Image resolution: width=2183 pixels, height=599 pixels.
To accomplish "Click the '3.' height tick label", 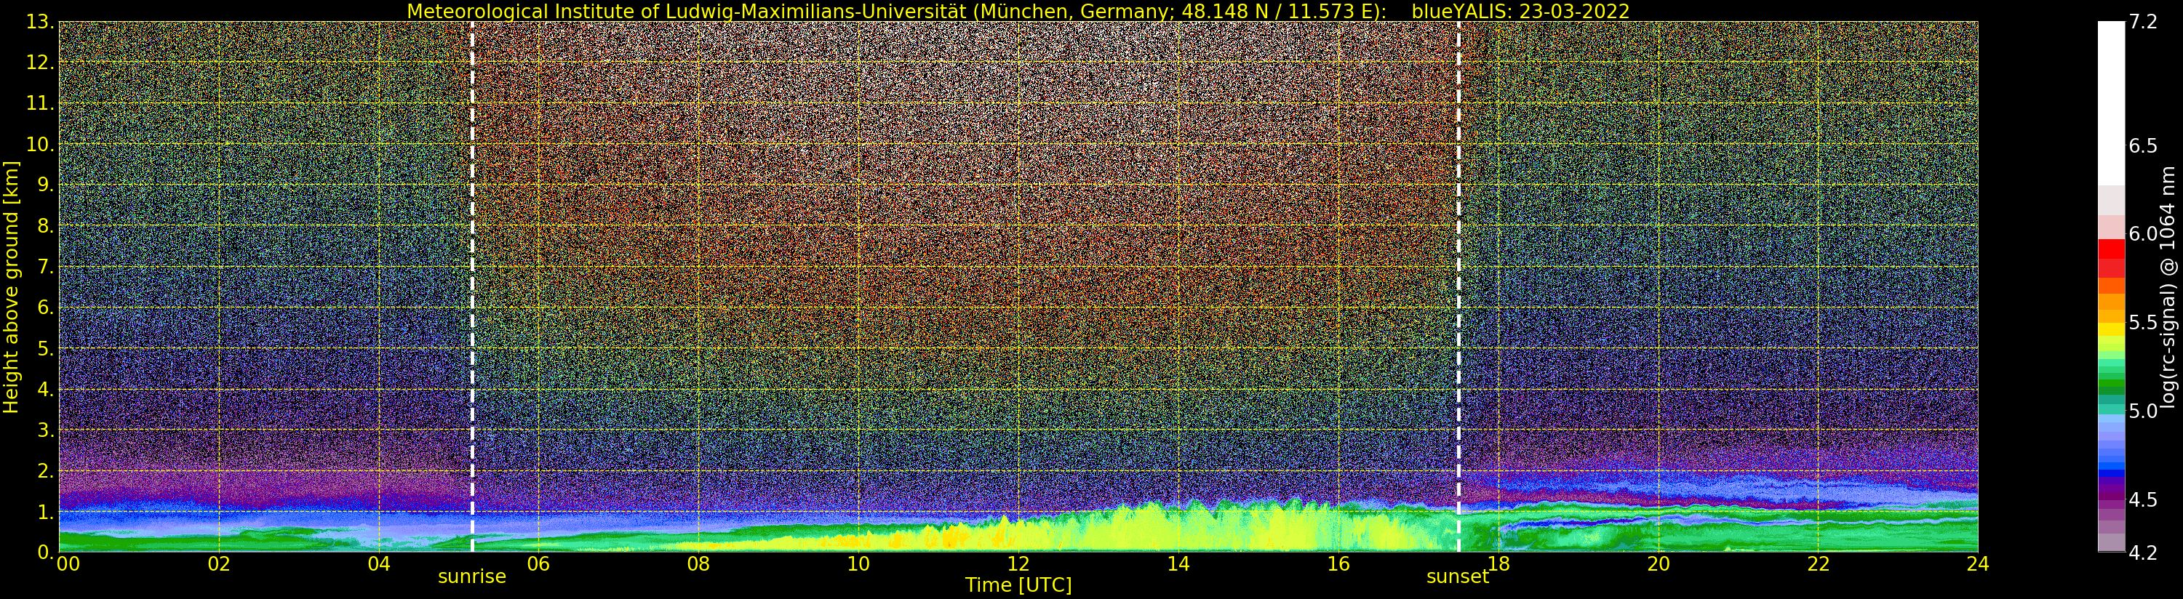I will [46, 430].
